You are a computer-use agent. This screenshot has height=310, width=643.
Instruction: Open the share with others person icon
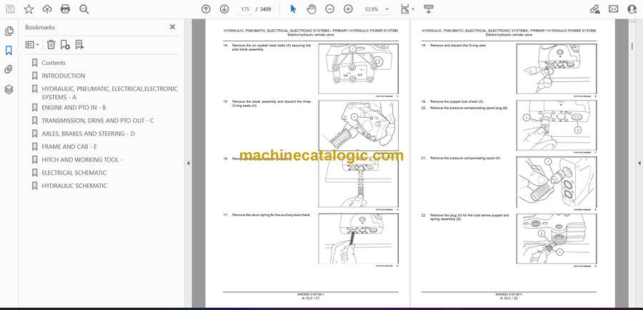(632, 9)
